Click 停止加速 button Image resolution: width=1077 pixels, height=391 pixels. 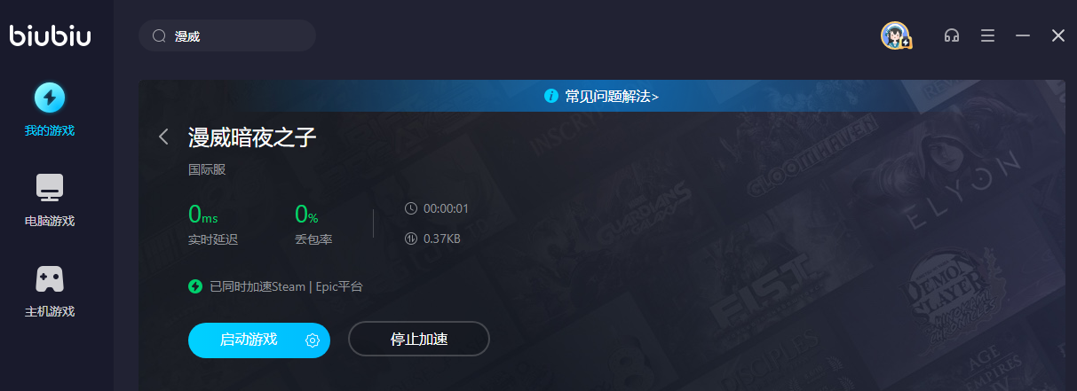point(419,340)
